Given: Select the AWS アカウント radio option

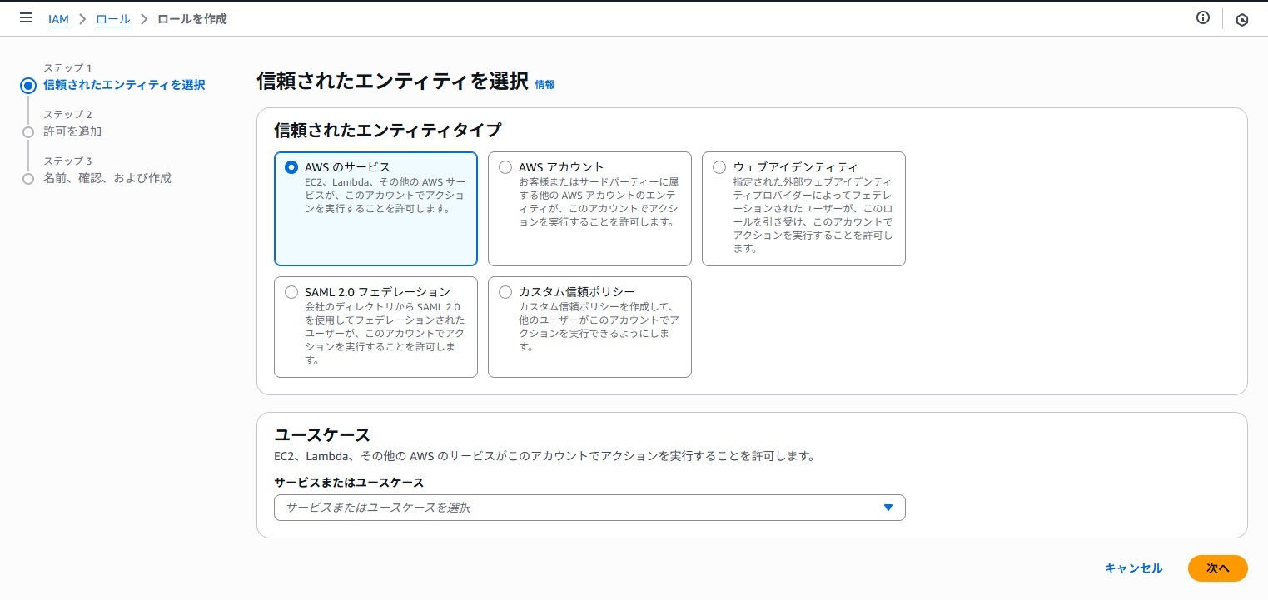Looking at the screenshot, I should coord(505,167).
